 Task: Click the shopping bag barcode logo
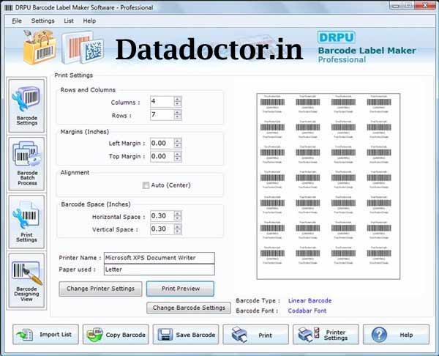(x=40, y=47)
